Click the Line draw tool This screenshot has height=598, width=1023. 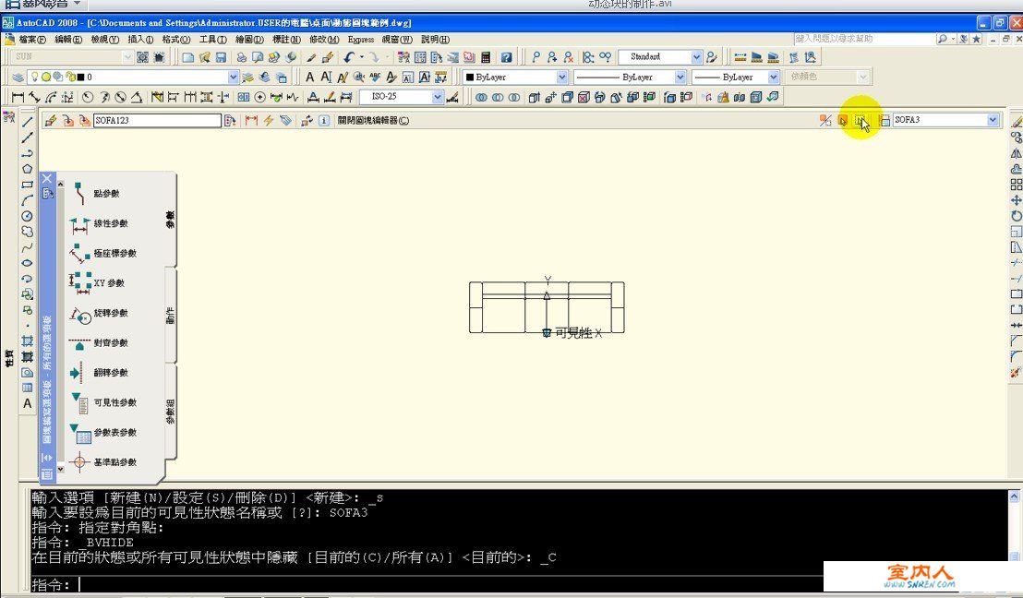click(x=28, y=121)
